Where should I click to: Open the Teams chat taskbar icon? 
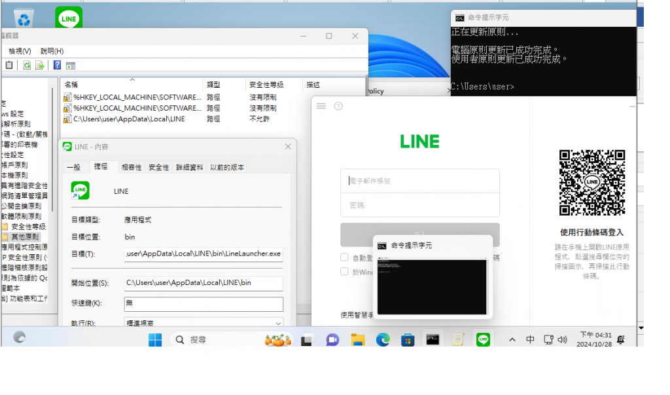(x=332, y=340)
